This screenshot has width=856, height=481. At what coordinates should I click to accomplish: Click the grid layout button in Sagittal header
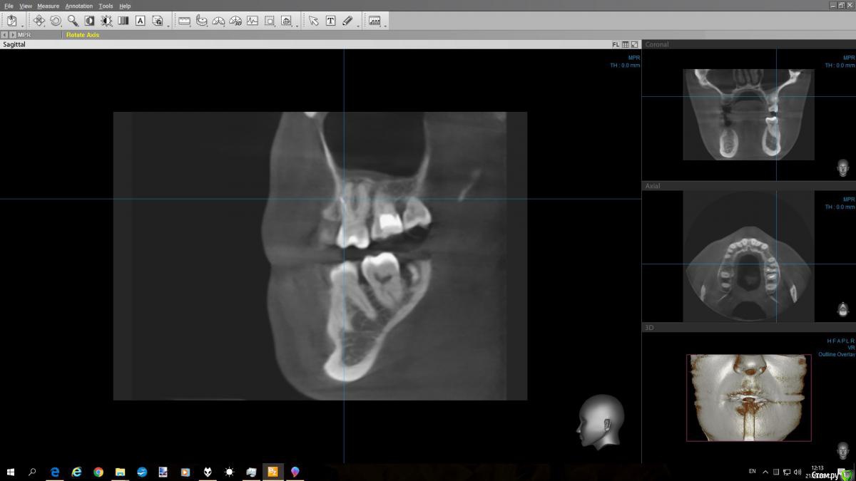[x=625, y=44]
